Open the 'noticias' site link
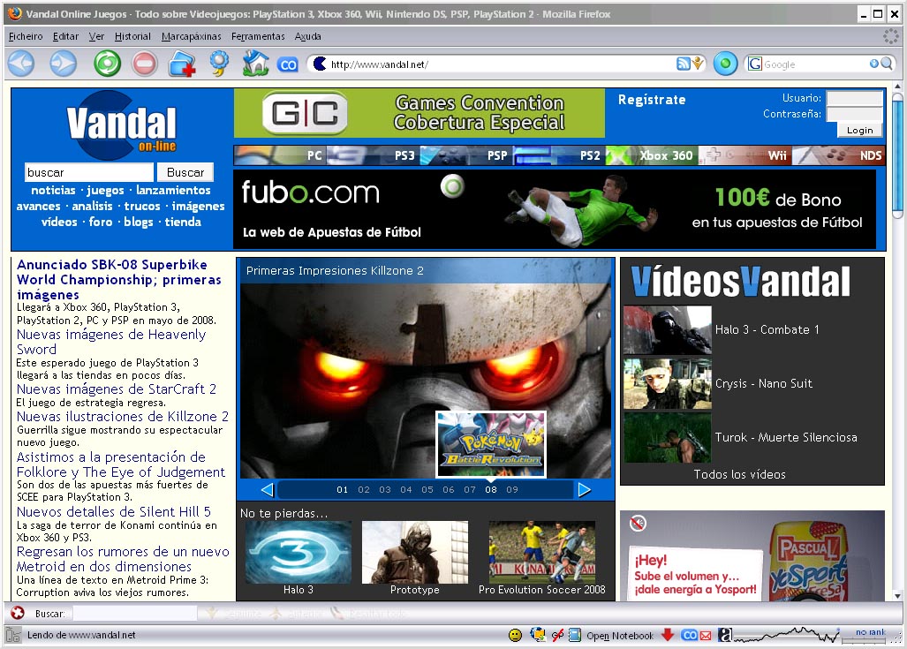This screenshot has height=649, width=907. 53,190
